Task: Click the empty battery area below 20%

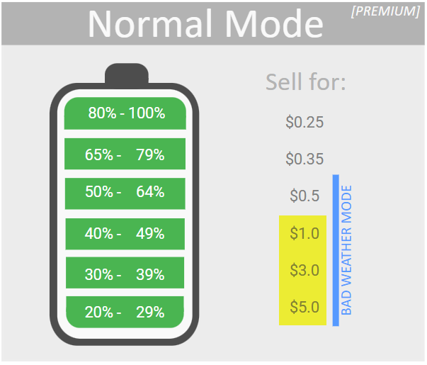Action: tap(125, 332)
